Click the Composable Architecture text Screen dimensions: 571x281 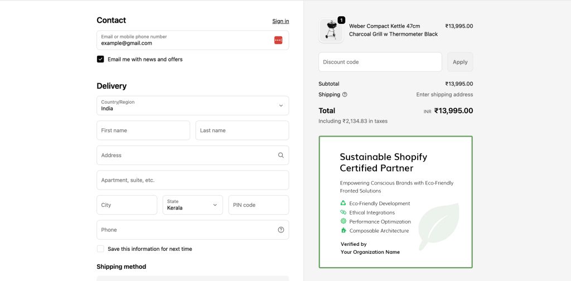pyautogui.click(x=379, y=231)
